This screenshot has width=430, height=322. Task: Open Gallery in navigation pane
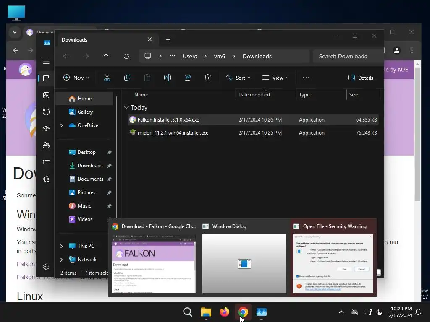pyautogui.click(x=84, y=112)
